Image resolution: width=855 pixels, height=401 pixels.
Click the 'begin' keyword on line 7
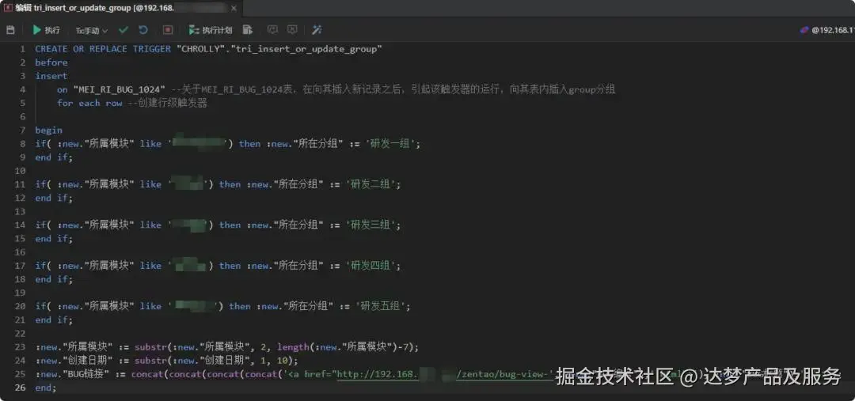48,131
